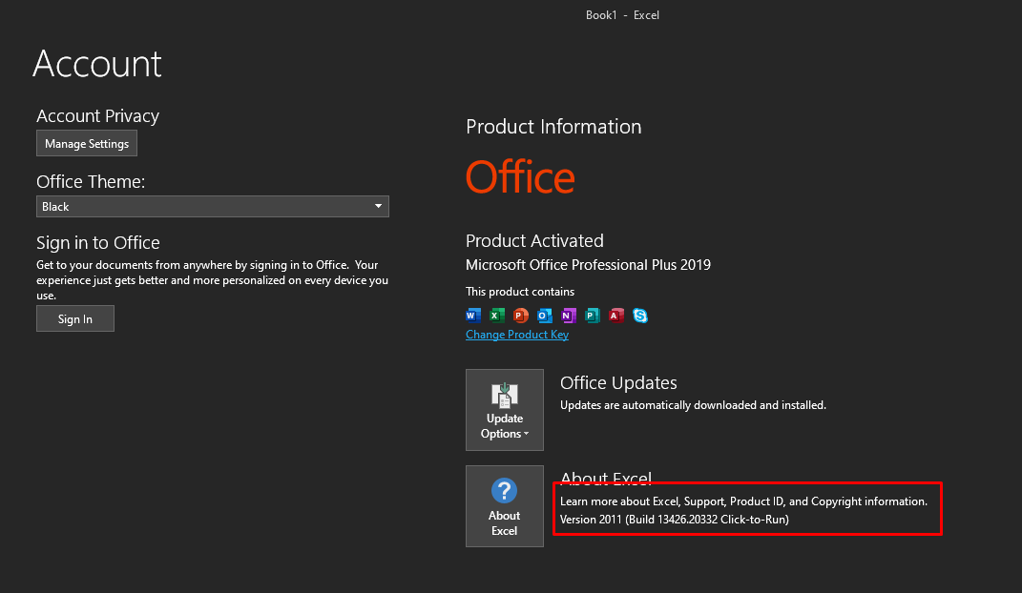Click the Book1 - Excel title bar
1022x593 pixels.
pos(622,15)
